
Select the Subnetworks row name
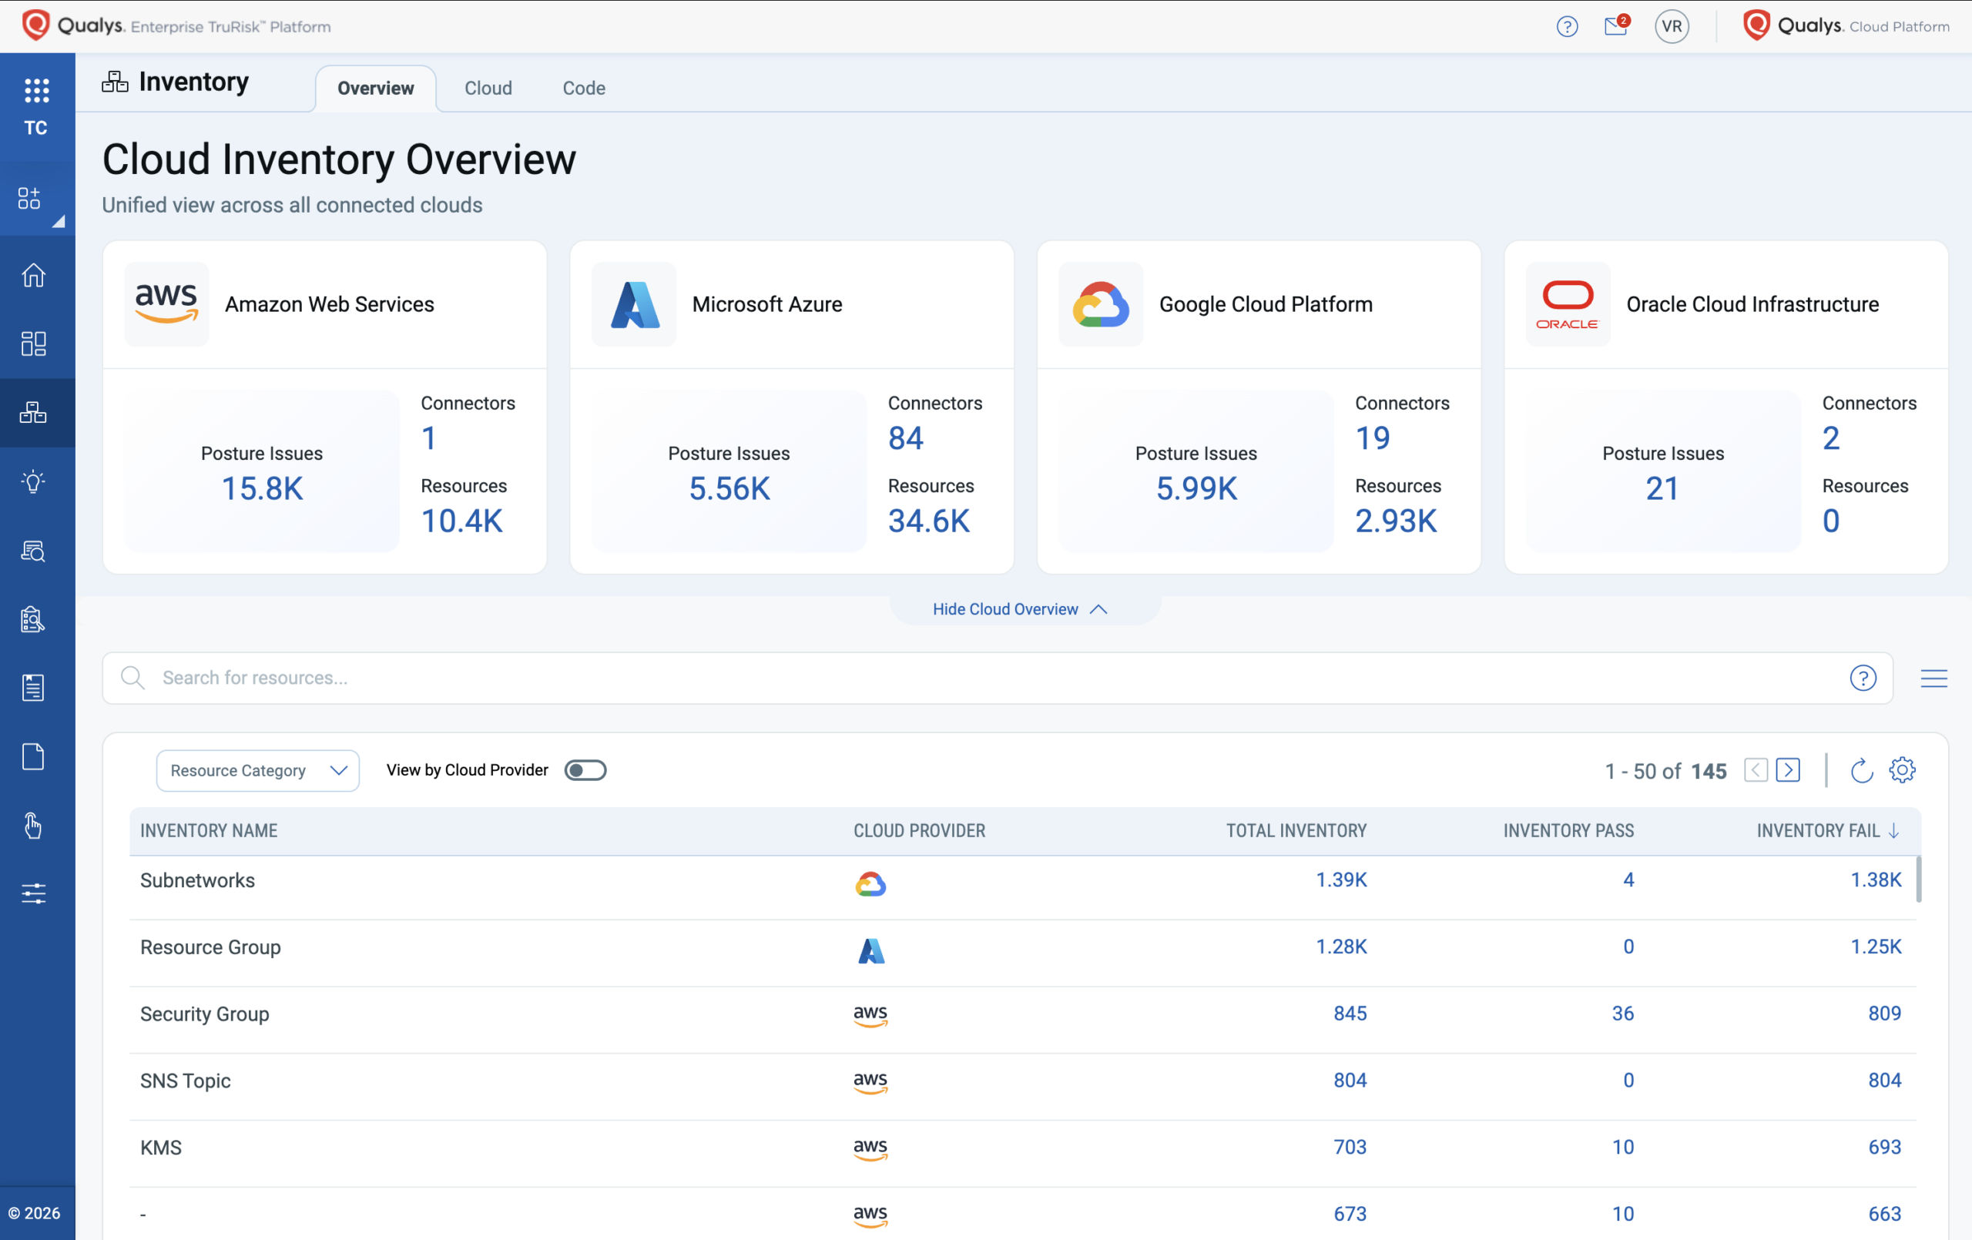point(197,880)
